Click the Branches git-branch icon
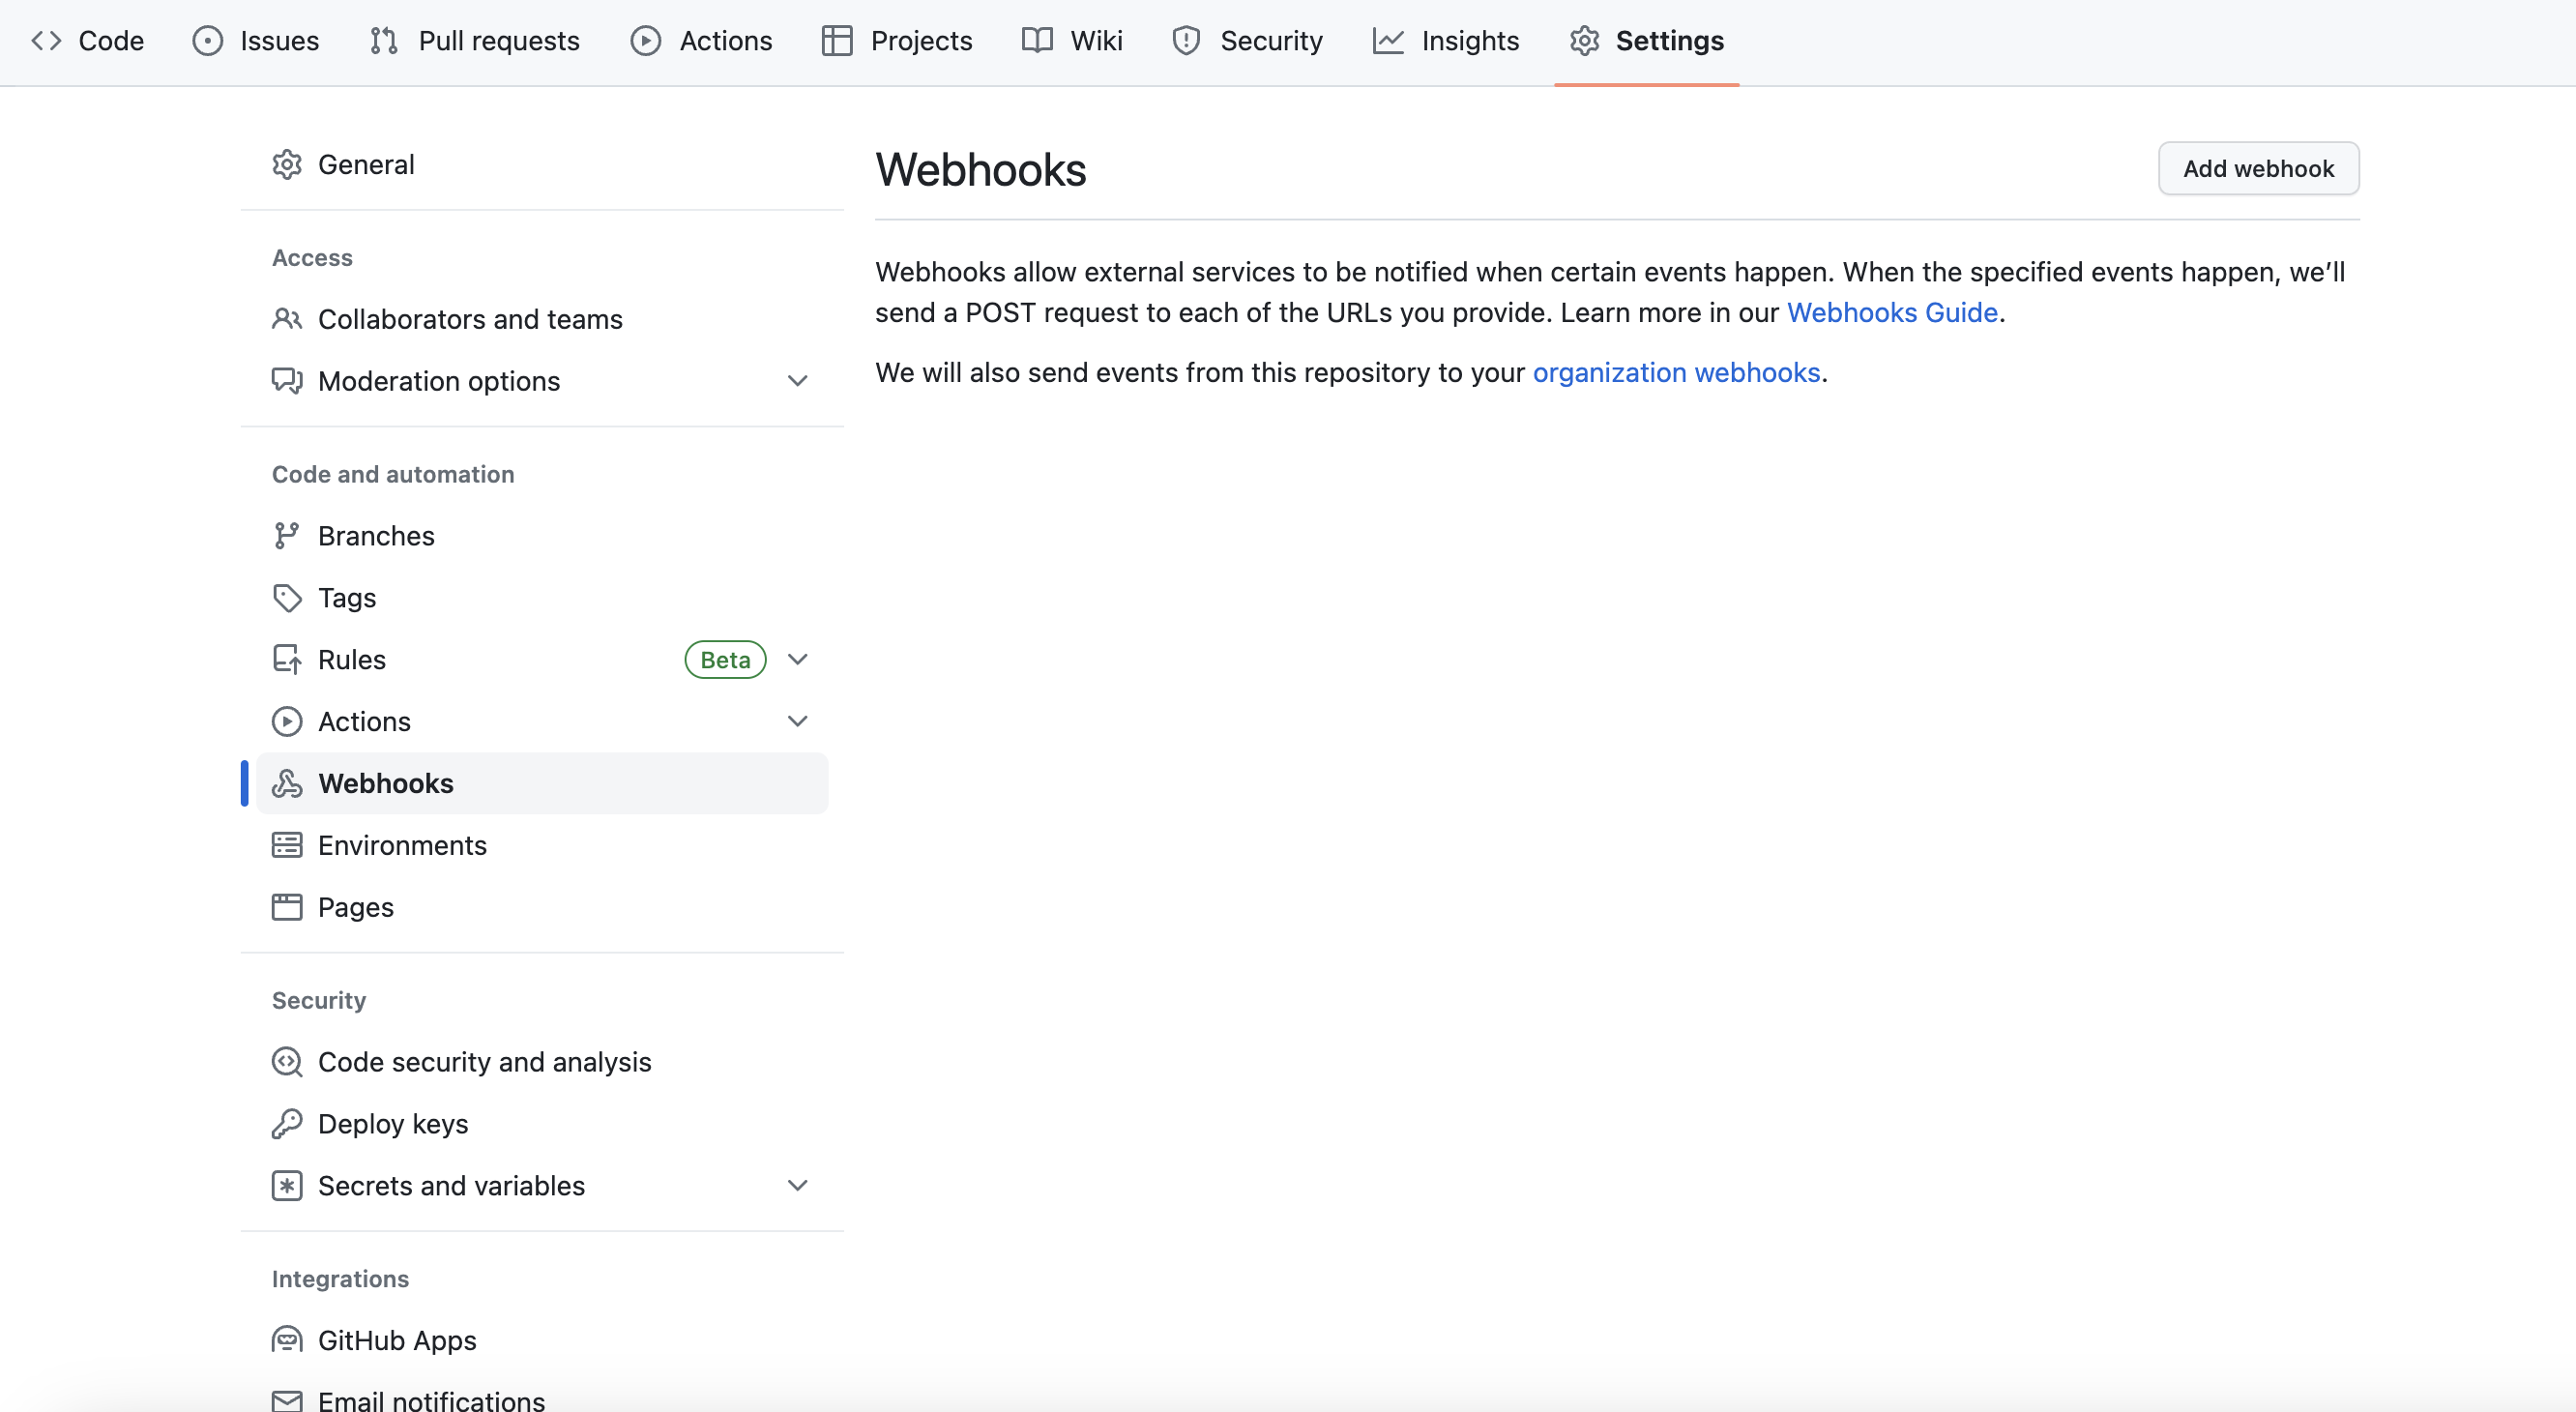This screenshot has height=1412, width=2576. pyautogui.click(x=286, y=536)
